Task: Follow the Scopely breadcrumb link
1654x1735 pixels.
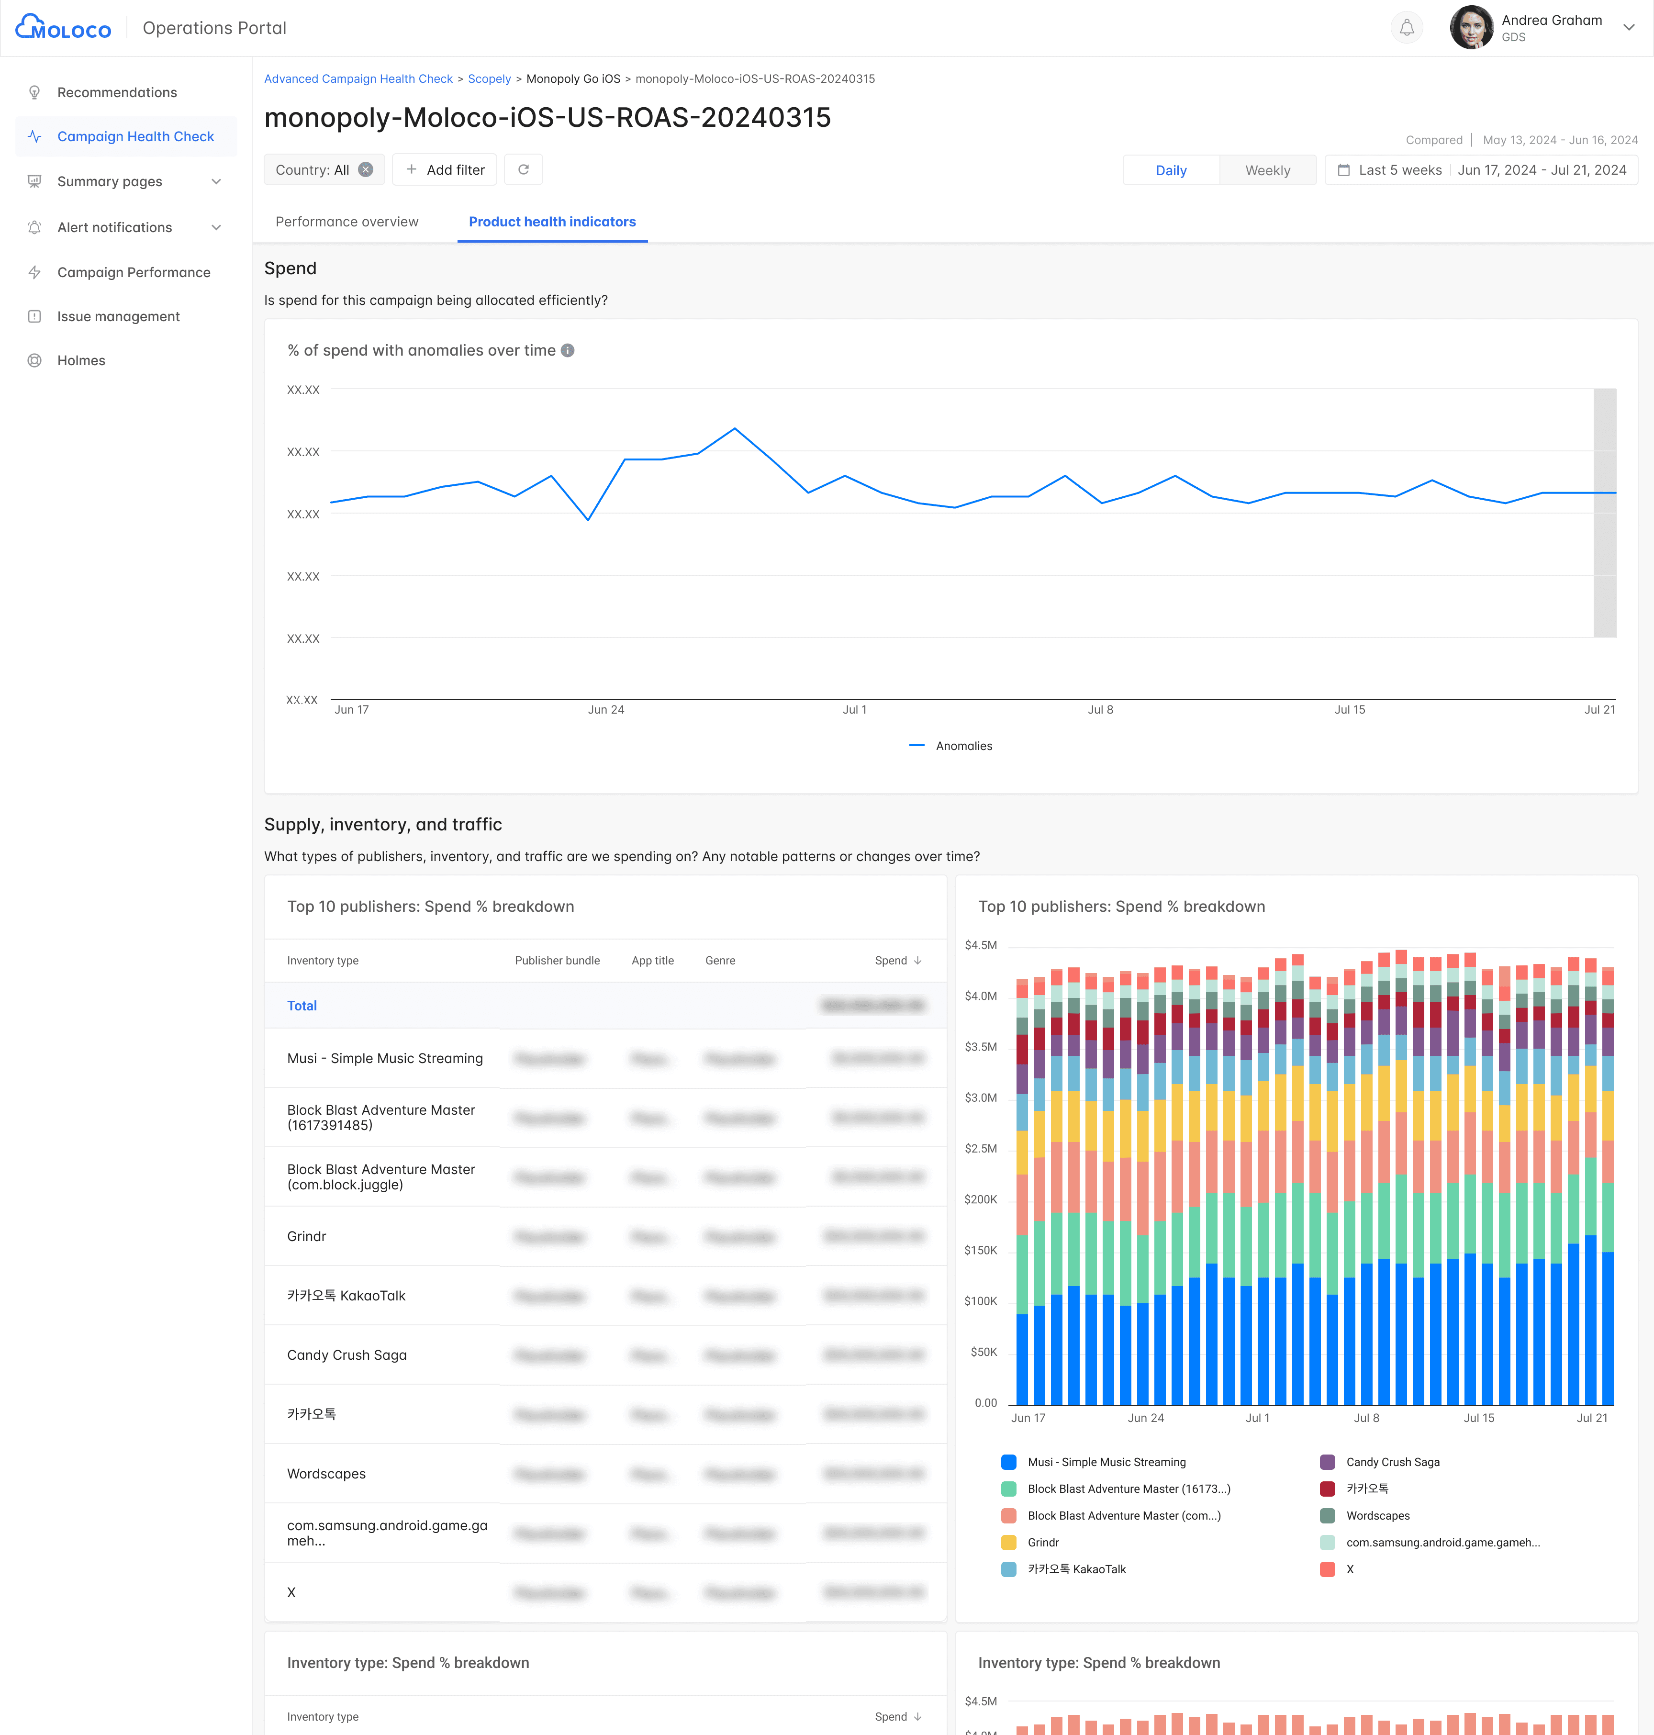Action: tap(489, 78)
